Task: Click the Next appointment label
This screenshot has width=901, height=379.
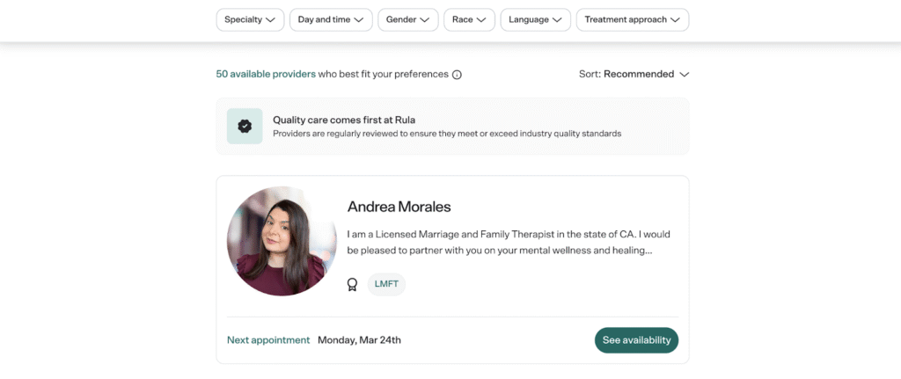Action: (268, 340)
